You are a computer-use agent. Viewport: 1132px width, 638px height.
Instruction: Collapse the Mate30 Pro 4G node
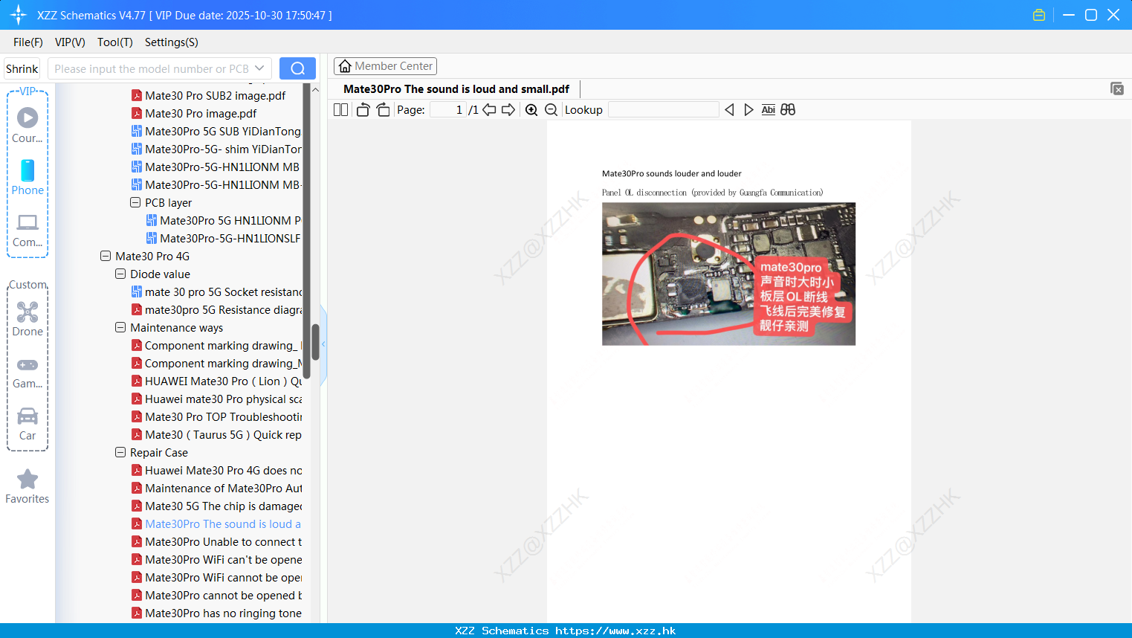(106, 256)
